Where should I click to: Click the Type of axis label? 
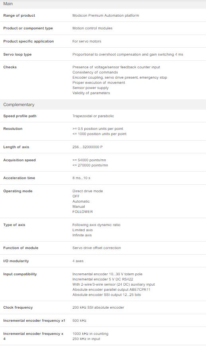point(14,225)
